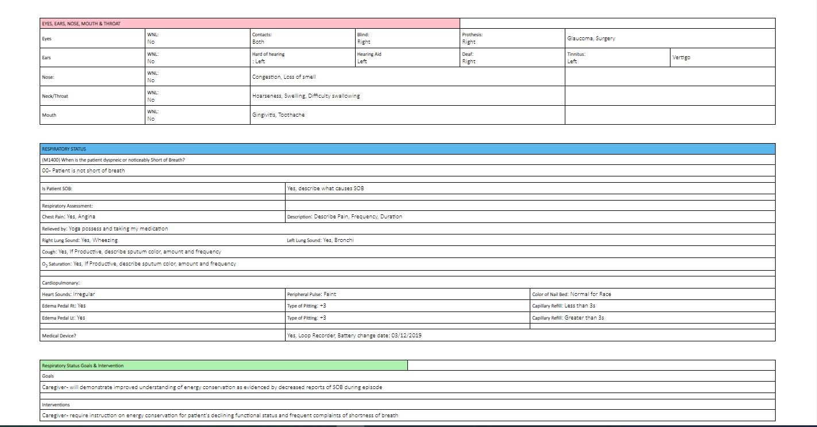Select Capillary Refill: Greater than 3s cell
This screenshot has height=427, width=817.
click(568, 318)
